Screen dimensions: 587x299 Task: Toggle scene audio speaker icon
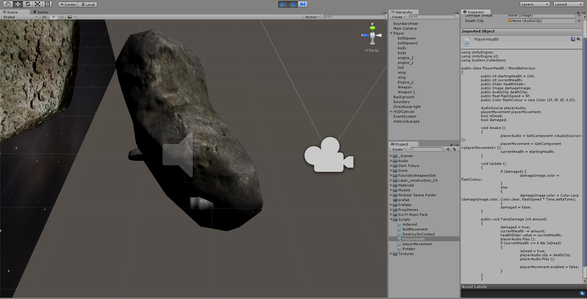(x=61, y=17)
